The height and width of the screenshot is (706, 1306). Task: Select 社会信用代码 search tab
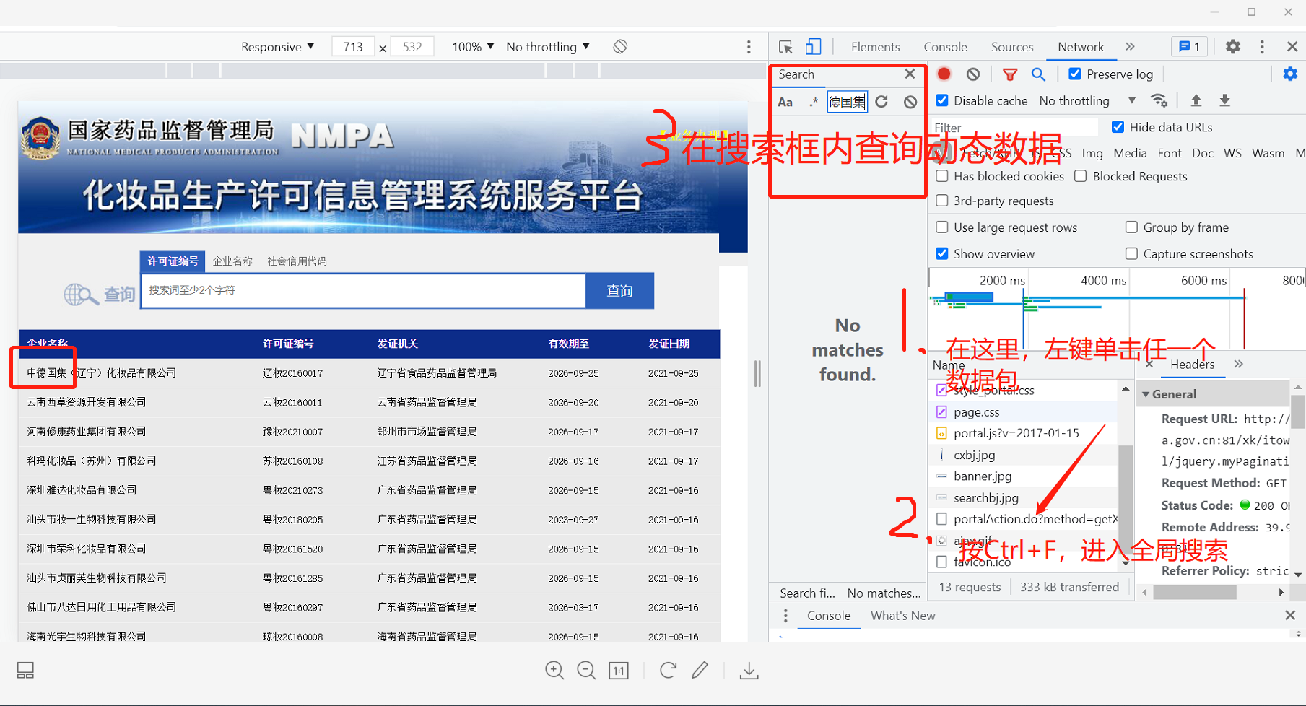pos(297,261)
